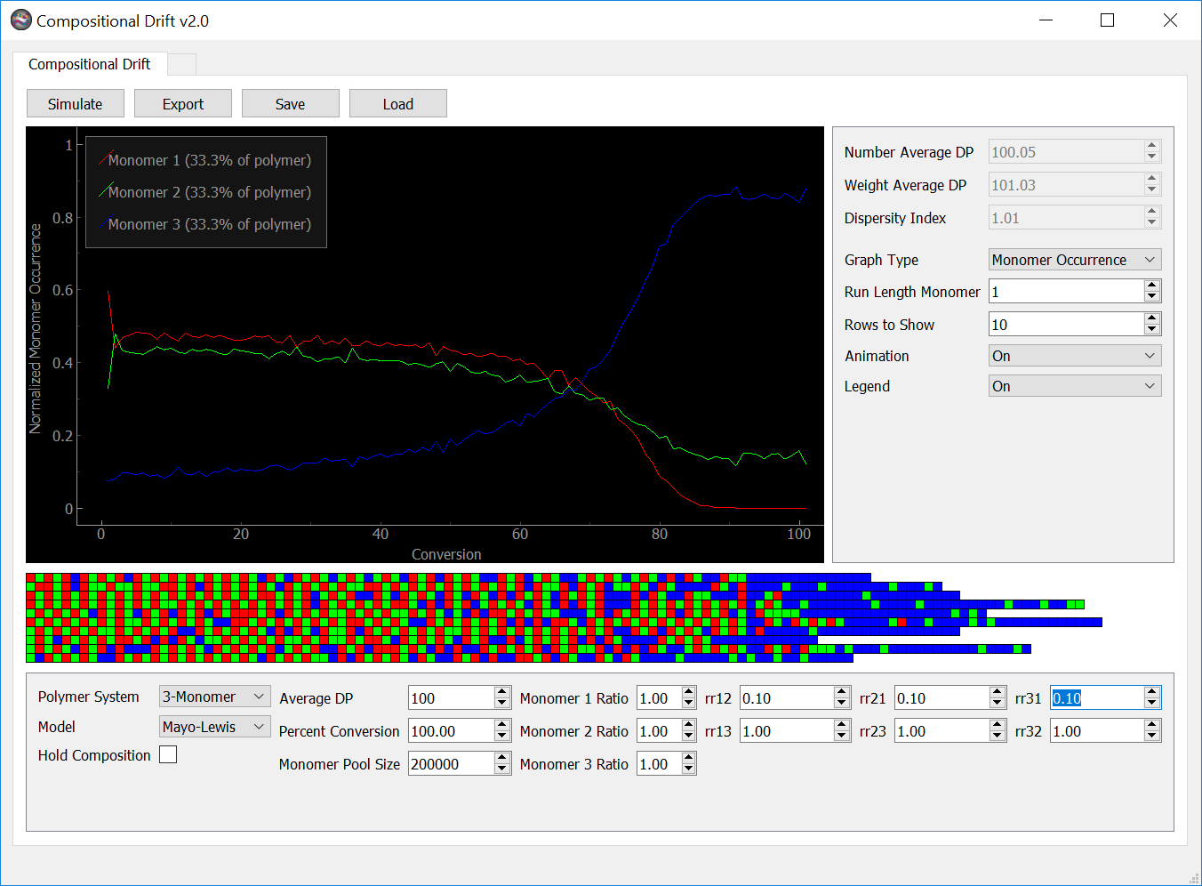Click the rr23 stepper arrows
Image resolution: width=1202 pixels, height=886 pixels.
point(998,731)
